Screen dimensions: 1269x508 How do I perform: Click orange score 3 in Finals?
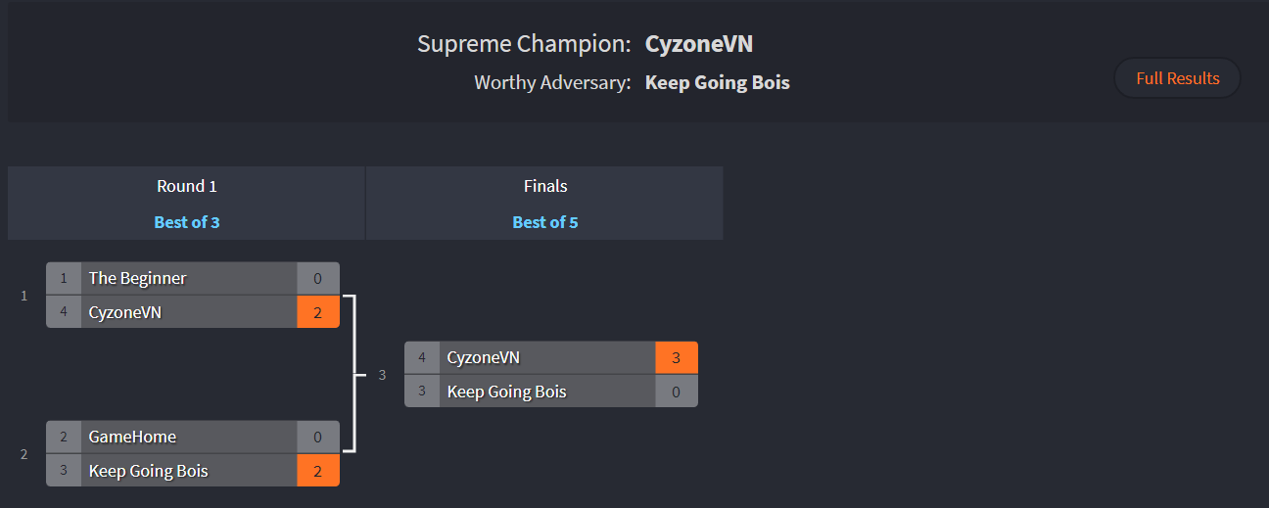pyautogui.click(x=677, y=357)
